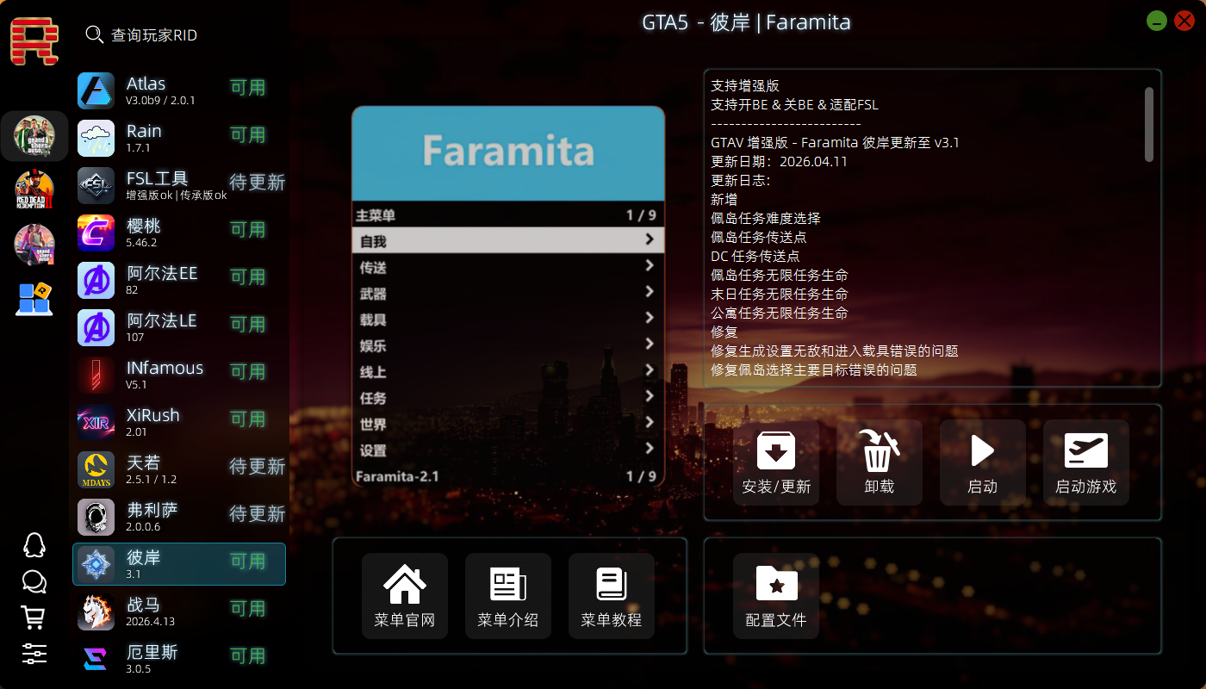Click 待更新 status beside 弗利萨

click(257, 514)
